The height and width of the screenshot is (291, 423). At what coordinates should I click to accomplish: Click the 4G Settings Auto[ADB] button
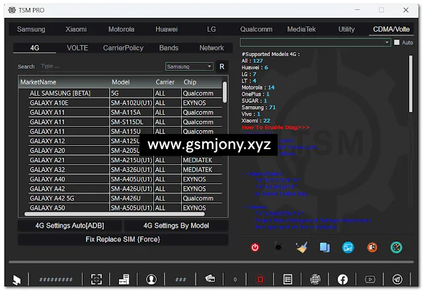(69, 226)
